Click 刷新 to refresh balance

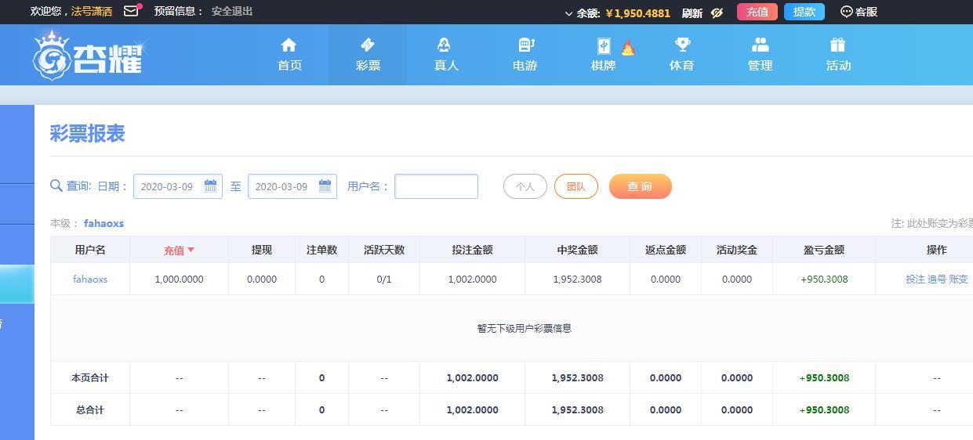[x=692, y=13]
